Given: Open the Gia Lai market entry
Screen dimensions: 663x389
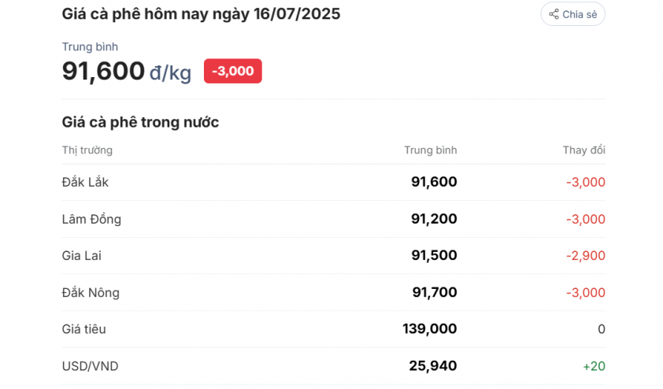Looking at the screenshot, I should pos(334,255).
